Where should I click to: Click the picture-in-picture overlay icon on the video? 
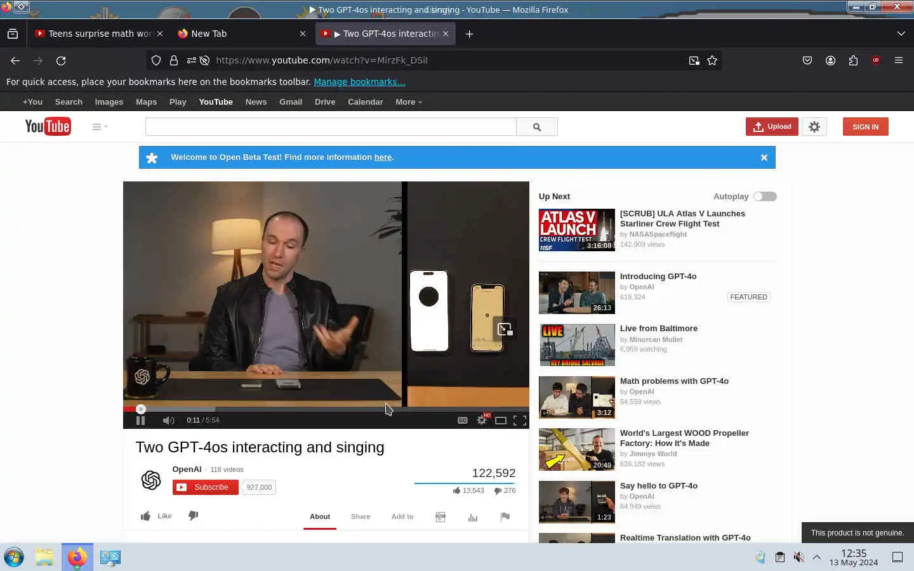coord(505,329)
